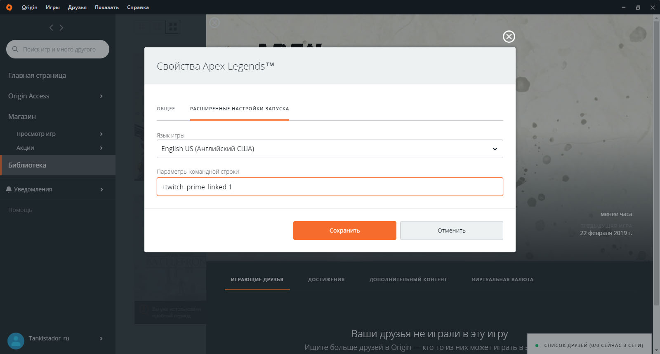Switch to ДОСТИЖЕНИЯ tab
Screen dimensions: 660x354
[x=326, y=279]
